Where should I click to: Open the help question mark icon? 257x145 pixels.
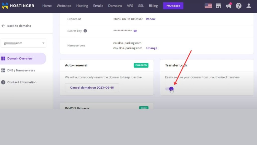[x=238, y=6]
